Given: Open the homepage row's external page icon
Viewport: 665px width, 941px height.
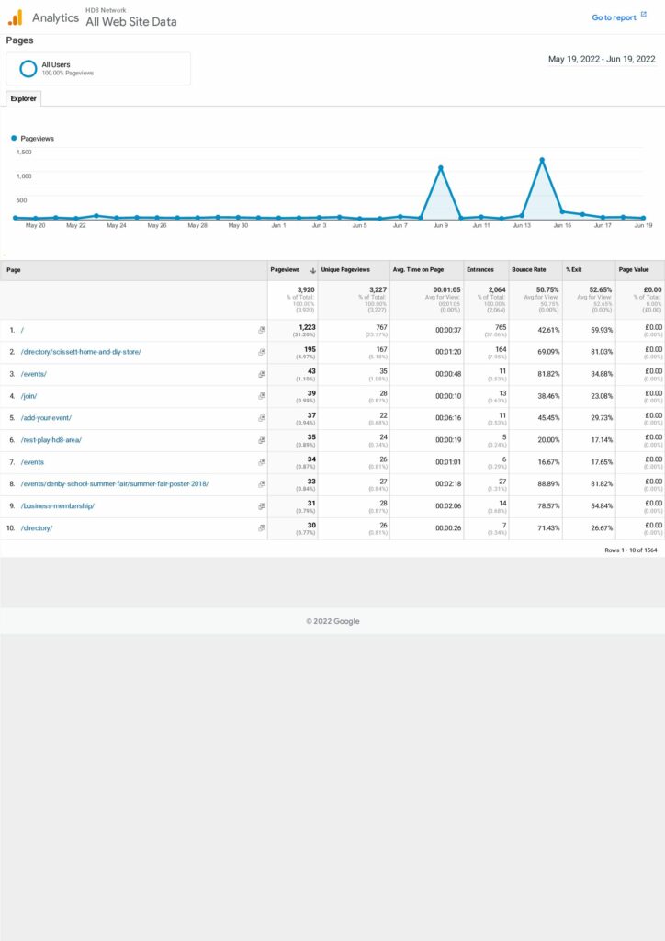Looking at the screenshot, I should pos(262,330).
